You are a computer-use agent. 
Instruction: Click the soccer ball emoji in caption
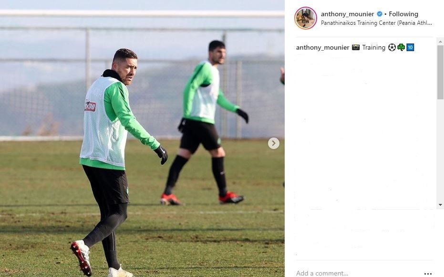click(392, 47)
